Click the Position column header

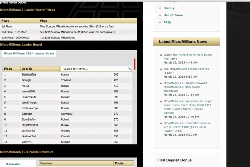click(x=76, y=163)
